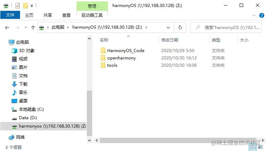Click the Properties quick access icon

tap(18, 6)
